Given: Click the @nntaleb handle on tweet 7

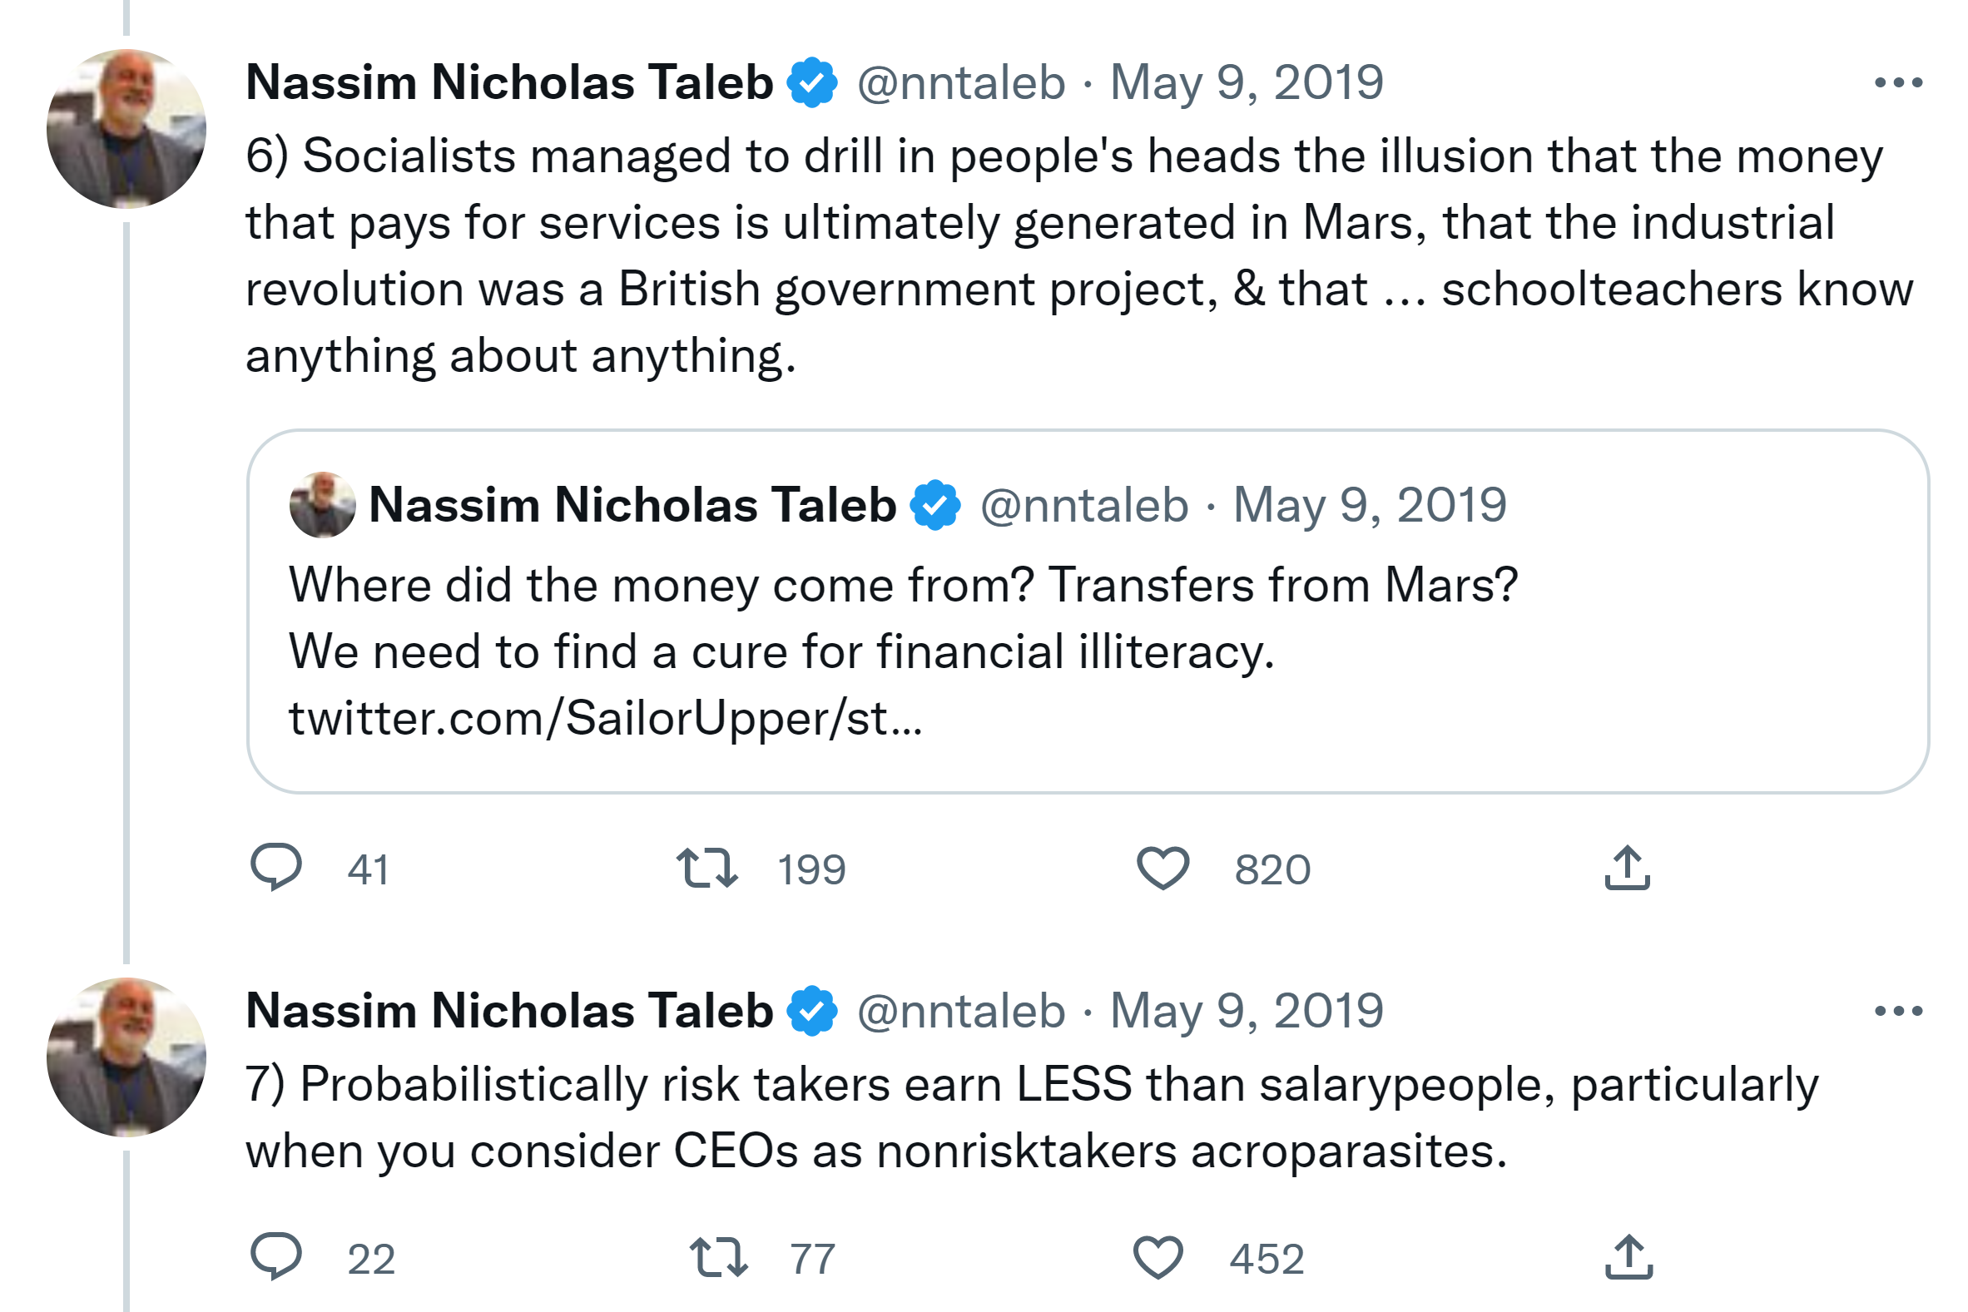Looking at the screenshot, I should click(x=960, y=1011).
